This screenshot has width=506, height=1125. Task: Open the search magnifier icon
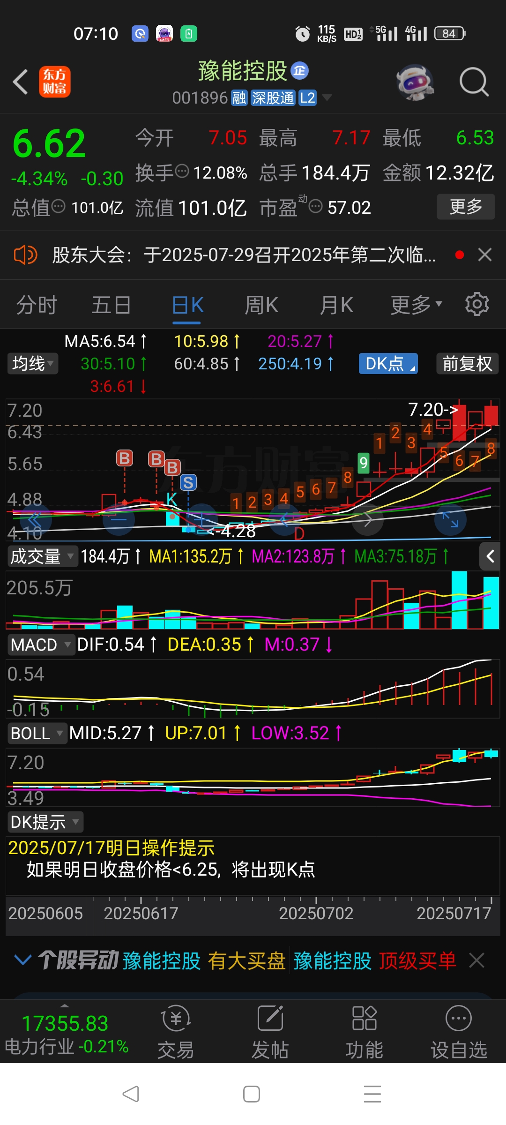[474, 82]
